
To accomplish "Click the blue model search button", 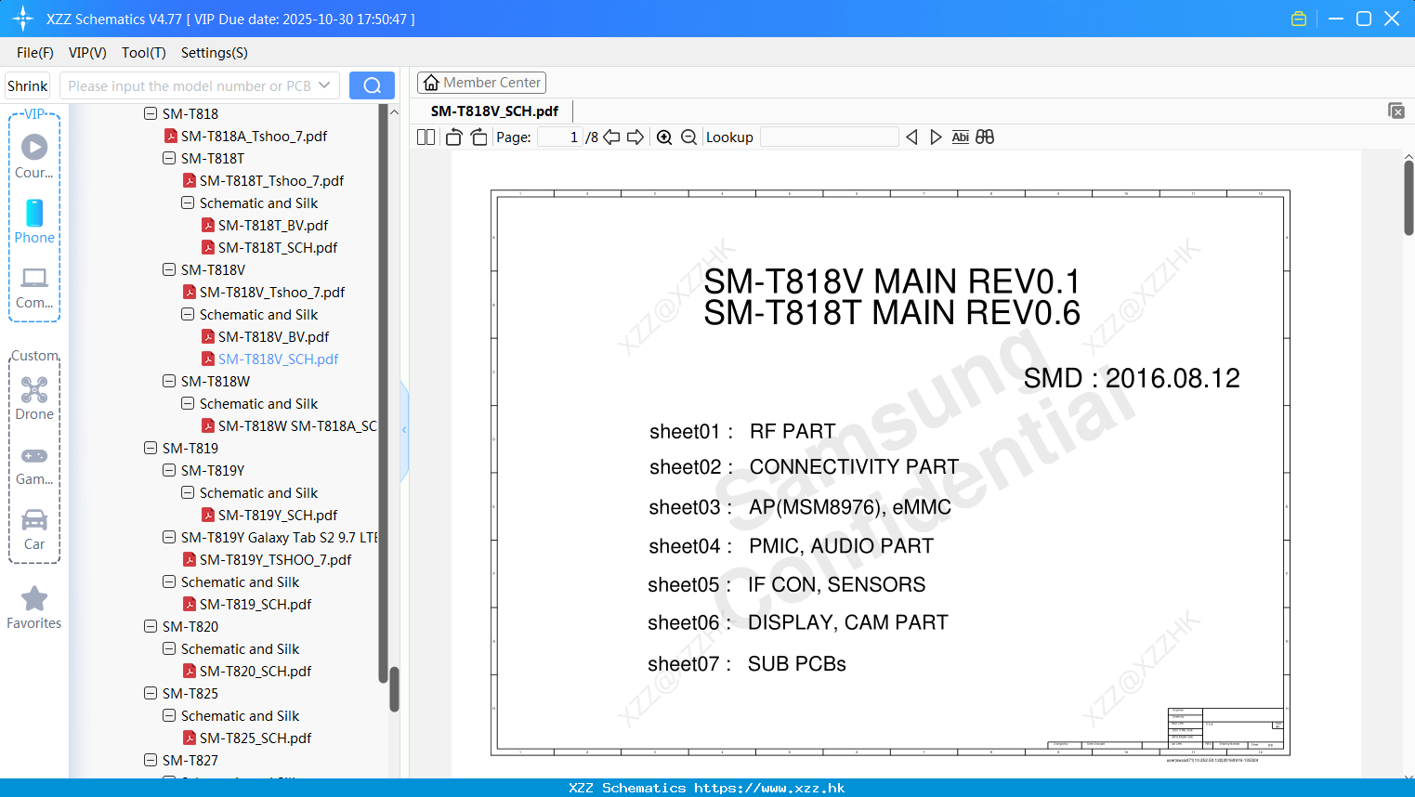I will point(372,85).
